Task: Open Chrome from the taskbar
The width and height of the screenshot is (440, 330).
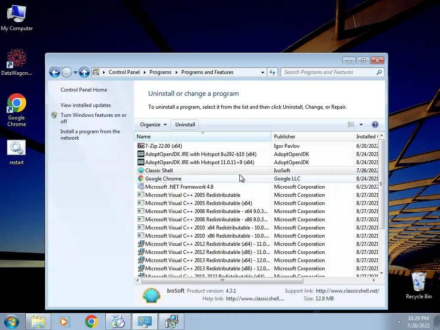Action: (x=91, y=321)
